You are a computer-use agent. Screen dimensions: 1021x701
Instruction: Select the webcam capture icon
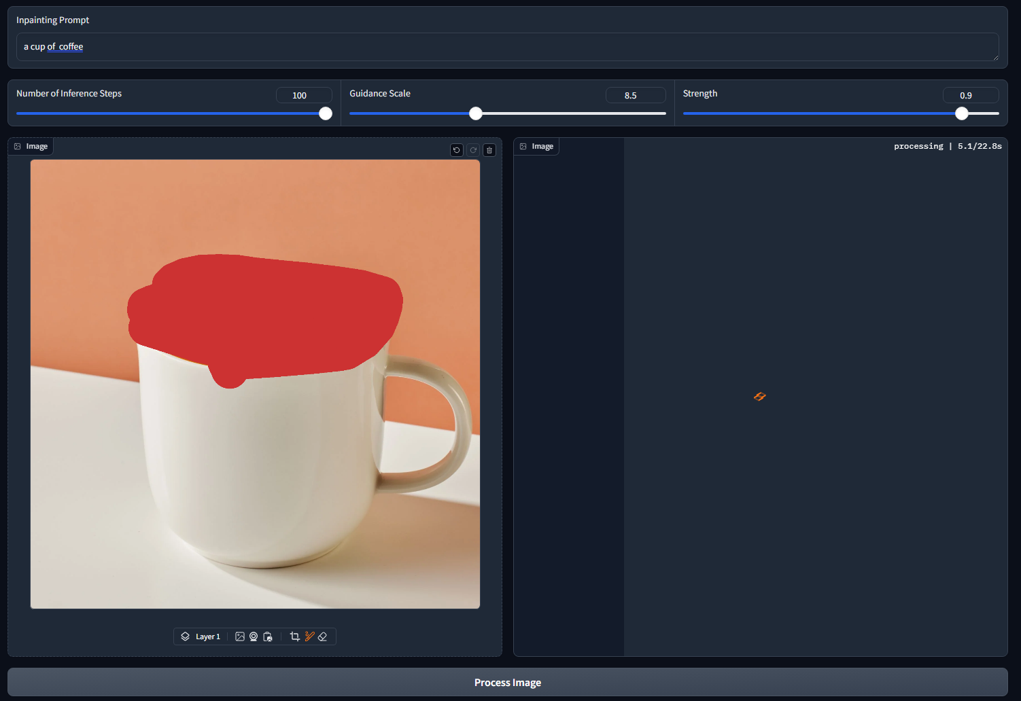point(254,636)
